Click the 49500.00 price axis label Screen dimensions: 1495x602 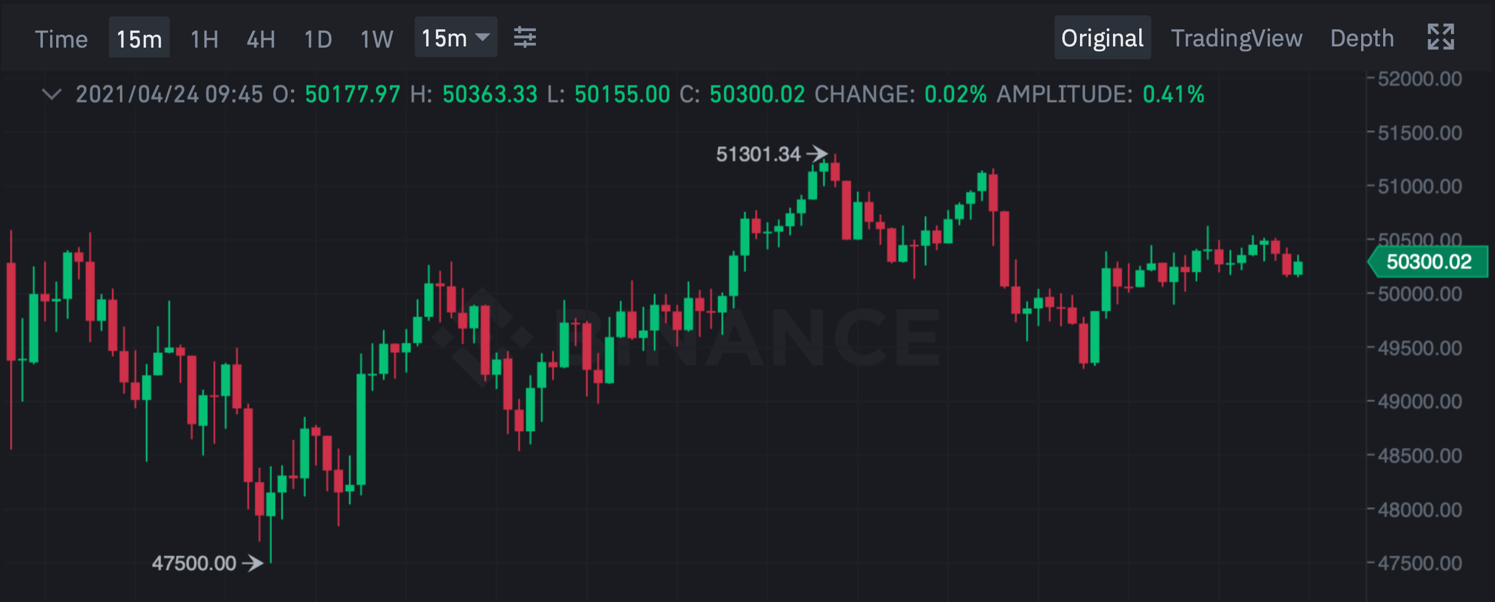[1420, 348]
